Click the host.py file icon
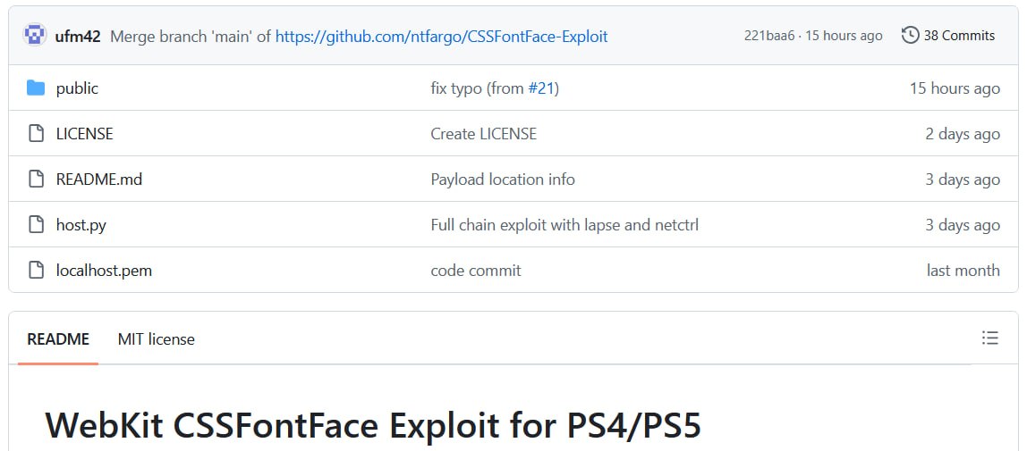Image resolution: width=1027 pixels, height=451 pixels. coord(36,225)
